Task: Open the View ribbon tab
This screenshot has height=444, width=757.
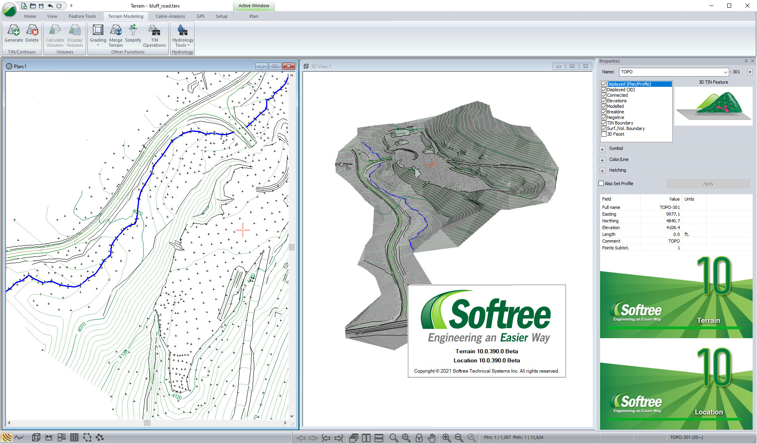Action: tap(52, 16)
